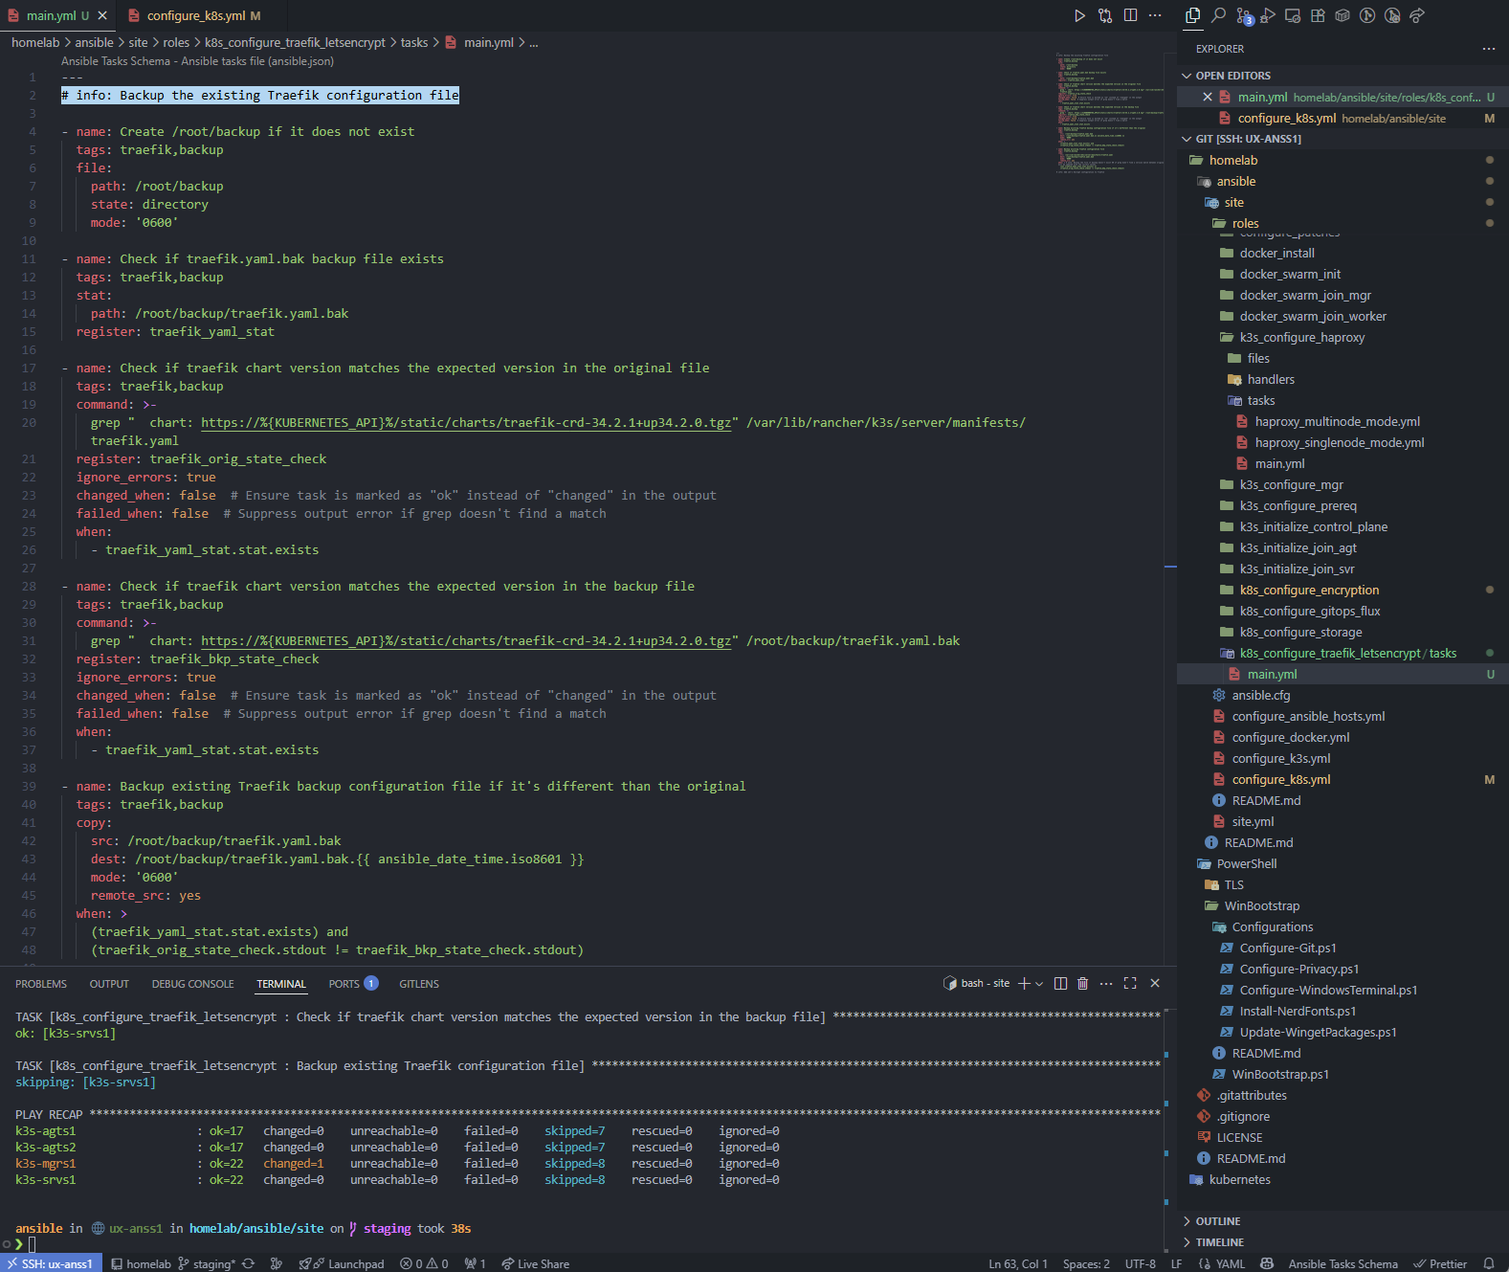Screen dimensions: 1509x1272
Task: Kill the terminal with trash icon
Action: [1083, 984]
